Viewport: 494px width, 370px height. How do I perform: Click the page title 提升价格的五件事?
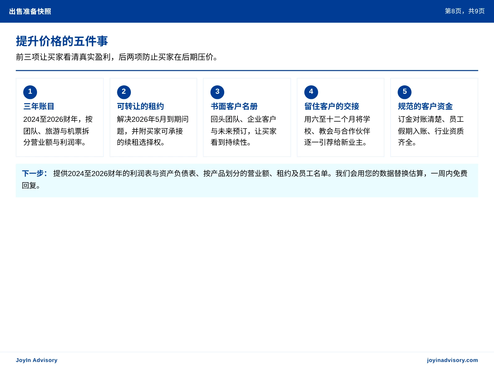point(62,41)
